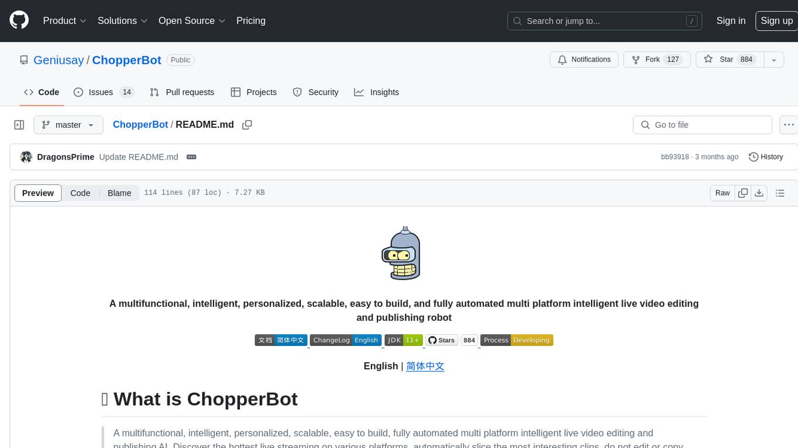Select the Blame view

[119, 193]
